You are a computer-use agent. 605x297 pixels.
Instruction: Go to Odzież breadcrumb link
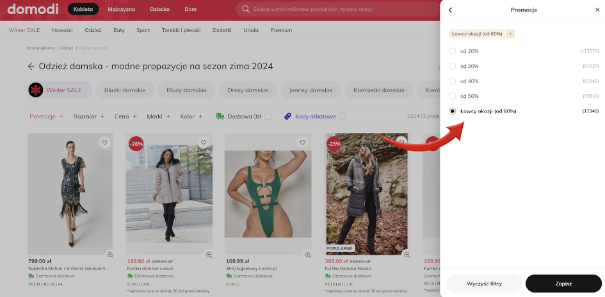tap(67, 48)
